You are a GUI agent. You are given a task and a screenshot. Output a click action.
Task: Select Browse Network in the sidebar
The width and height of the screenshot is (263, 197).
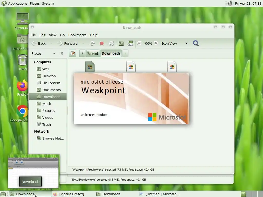click(48, 138)
